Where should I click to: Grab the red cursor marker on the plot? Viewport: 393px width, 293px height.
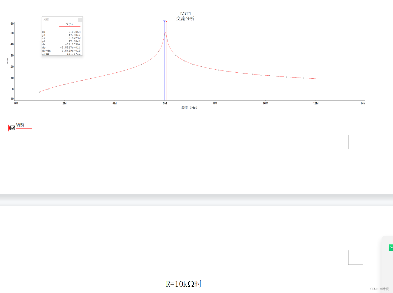[x=166, y=21]
